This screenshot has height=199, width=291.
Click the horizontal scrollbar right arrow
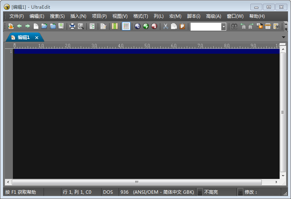[277, 182]
